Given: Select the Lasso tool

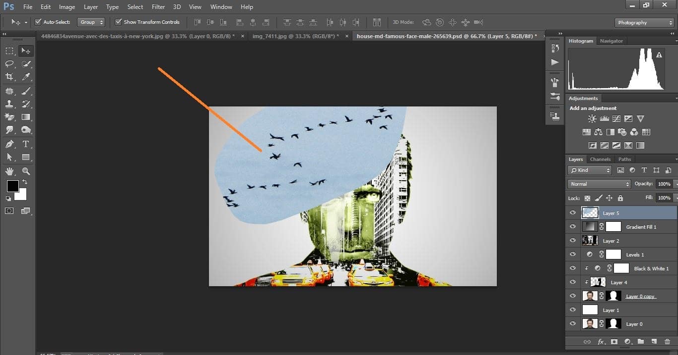Looking at the screenshot, I should click(x=10, y=63).
